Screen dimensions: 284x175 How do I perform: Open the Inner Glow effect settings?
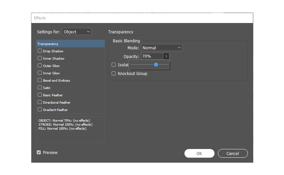51,73
